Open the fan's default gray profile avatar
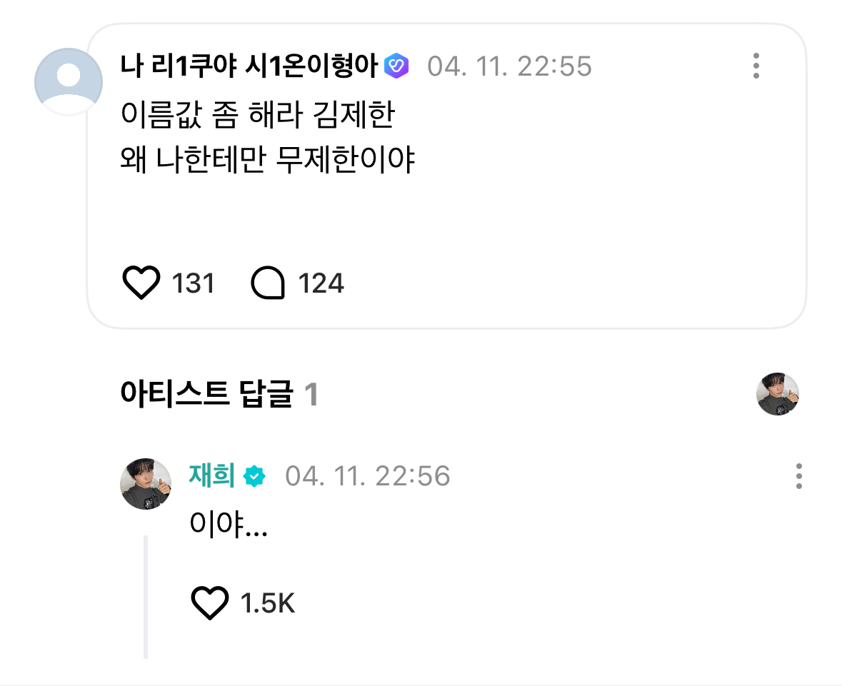 click(x=69, y=81)
